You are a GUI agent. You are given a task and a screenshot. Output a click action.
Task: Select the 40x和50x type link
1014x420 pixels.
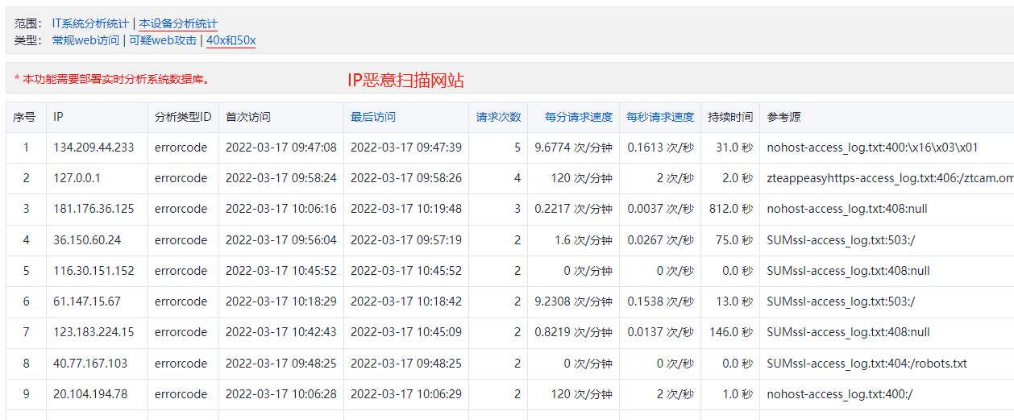point(231,40)
